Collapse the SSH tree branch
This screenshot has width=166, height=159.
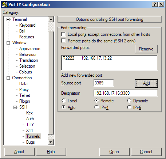(x=15, y=107)
